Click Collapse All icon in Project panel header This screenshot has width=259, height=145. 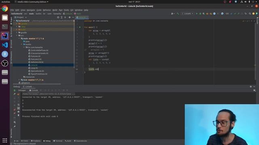pos(65,17)
